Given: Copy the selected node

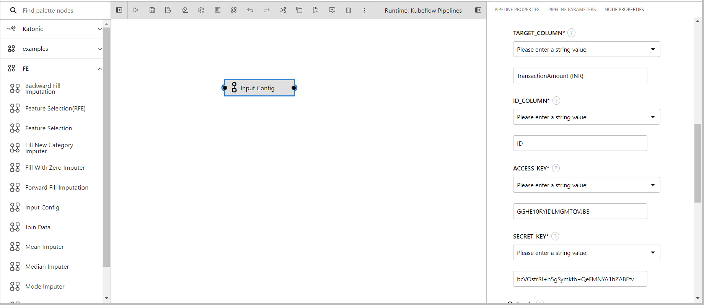Looking at the screenshot, I should click(x=299, y=10).
